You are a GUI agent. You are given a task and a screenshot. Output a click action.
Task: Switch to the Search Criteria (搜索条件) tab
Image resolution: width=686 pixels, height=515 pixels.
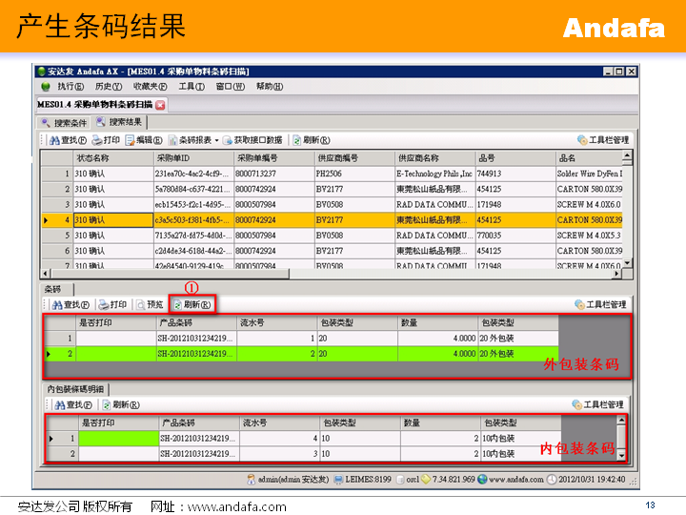[64, 122]
